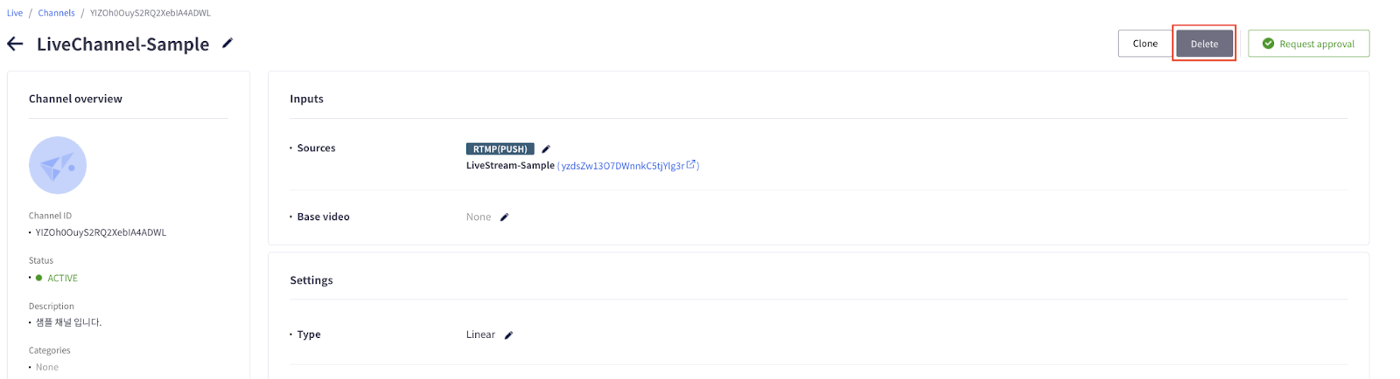The height and width of the screenshot is (379, 1400).
Task: Edit the channel Type setting
Action: pyautogui.click(x=508, y=335)
